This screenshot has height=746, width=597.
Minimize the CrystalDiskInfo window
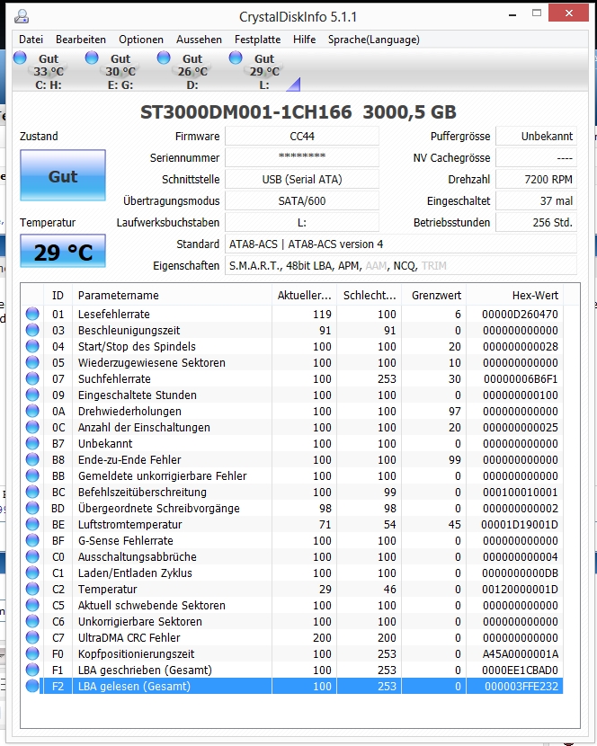pos(512,14)
